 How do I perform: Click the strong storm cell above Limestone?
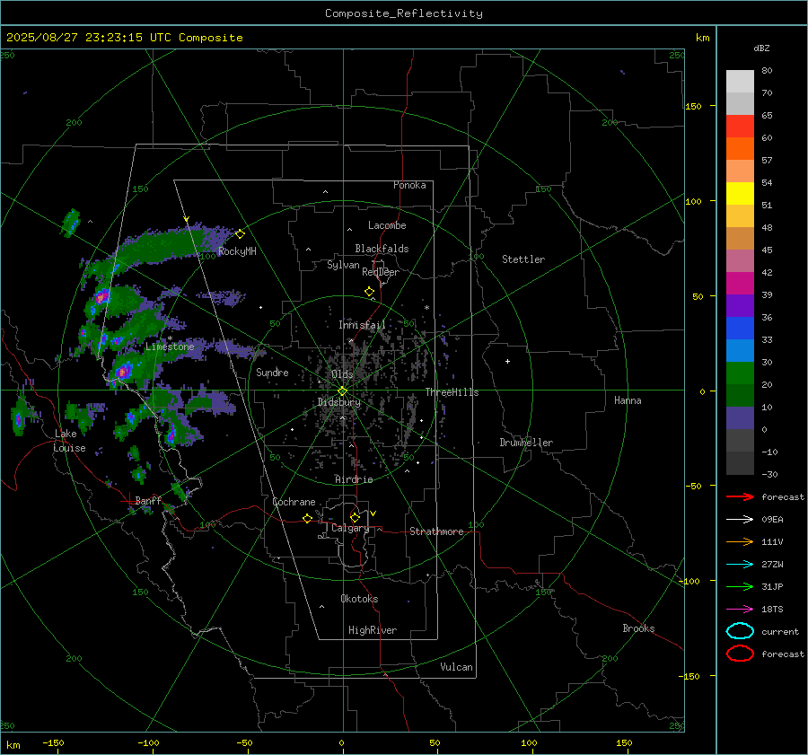(102, 296)
